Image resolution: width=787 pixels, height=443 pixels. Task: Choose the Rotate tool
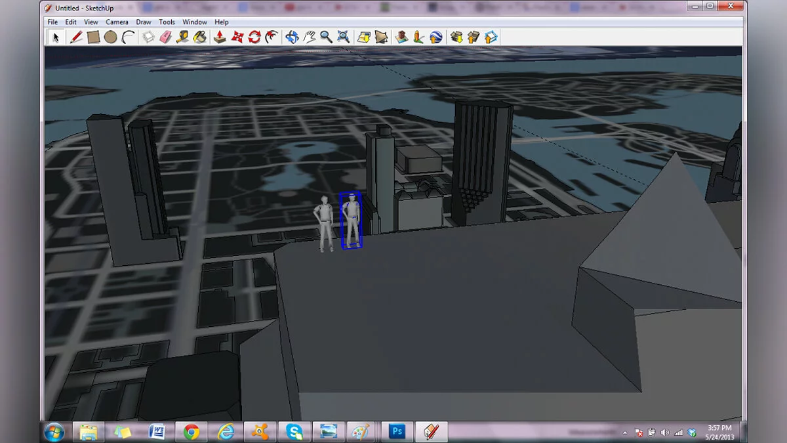point(254,37)
